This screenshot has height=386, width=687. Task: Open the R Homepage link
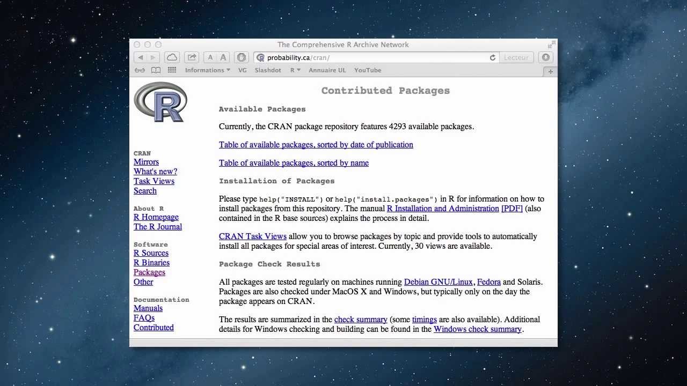[x=156, y=217]
